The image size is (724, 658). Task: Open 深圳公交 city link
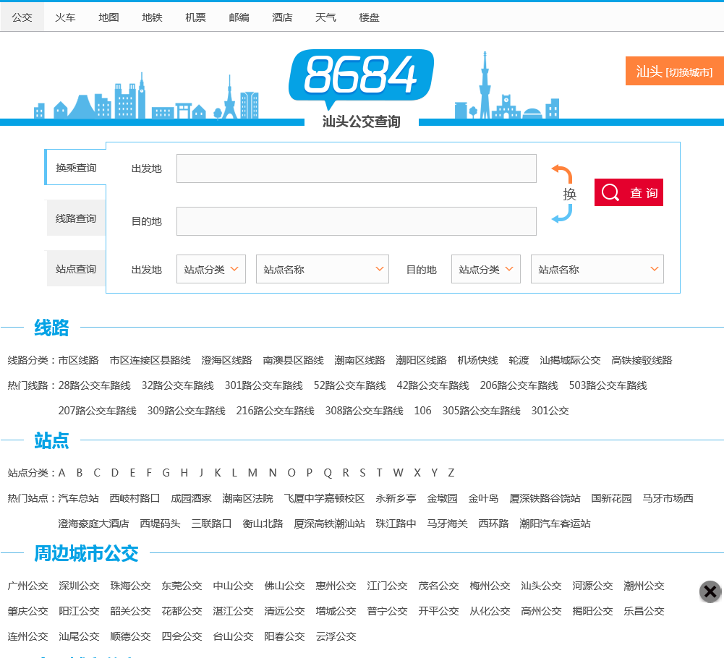pyautogui.click(x=79, y=586)
